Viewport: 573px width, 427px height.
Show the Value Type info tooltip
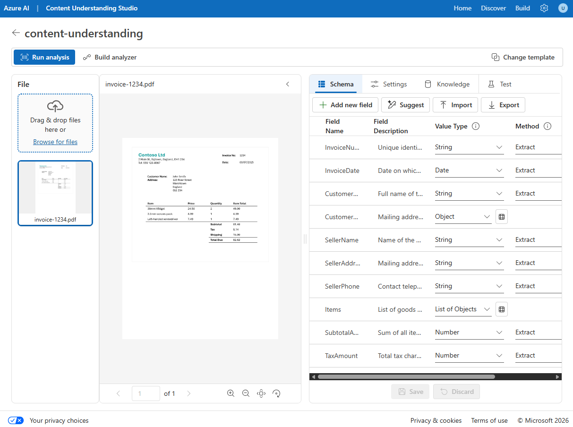[x=476, y=126]
